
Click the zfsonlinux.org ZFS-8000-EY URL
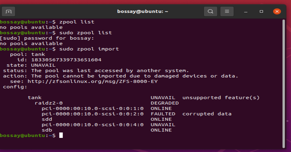point(93,81)
